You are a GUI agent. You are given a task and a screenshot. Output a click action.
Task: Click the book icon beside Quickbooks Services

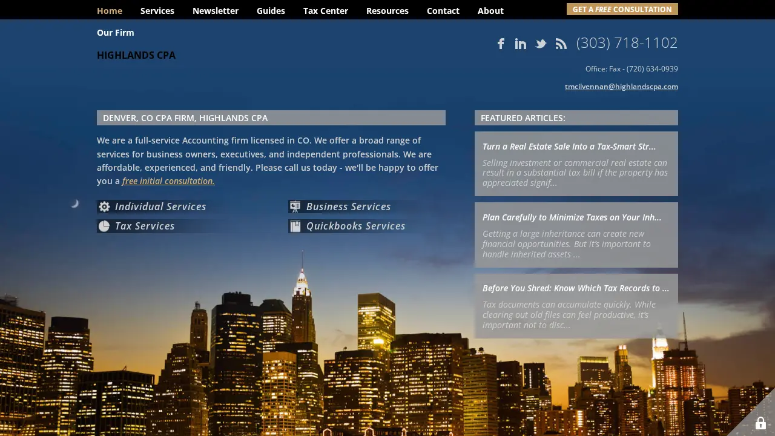point(295,226)
